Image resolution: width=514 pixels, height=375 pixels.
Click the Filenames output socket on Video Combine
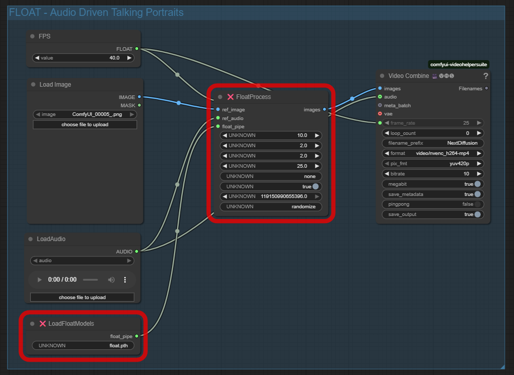click(x=486, y=88)
